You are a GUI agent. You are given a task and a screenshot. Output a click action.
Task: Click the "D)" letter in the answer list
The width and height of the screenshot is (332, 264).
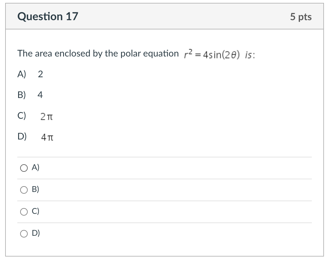[x=22, y=136]
